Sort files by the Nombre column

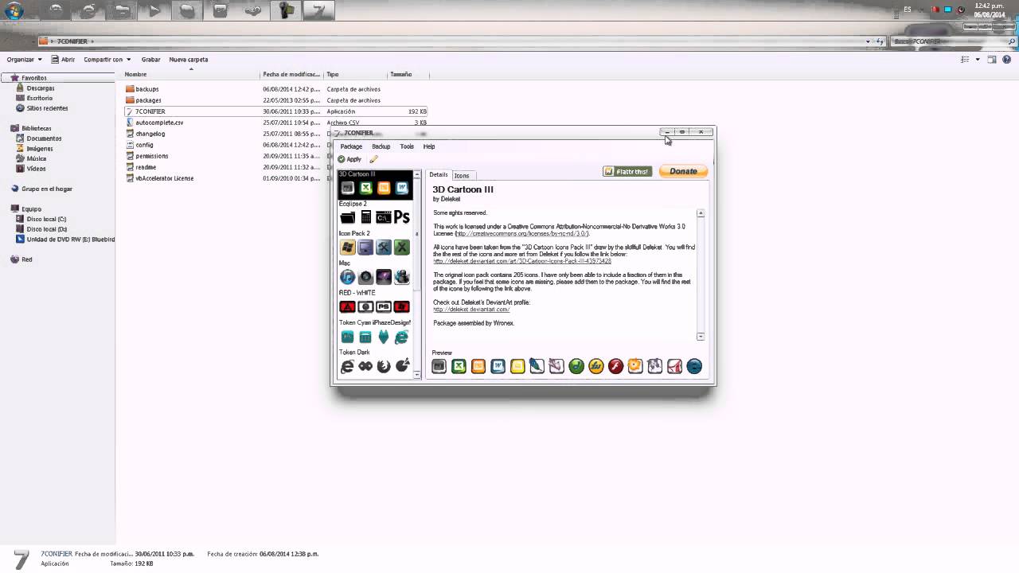click(x=191, y=75)
